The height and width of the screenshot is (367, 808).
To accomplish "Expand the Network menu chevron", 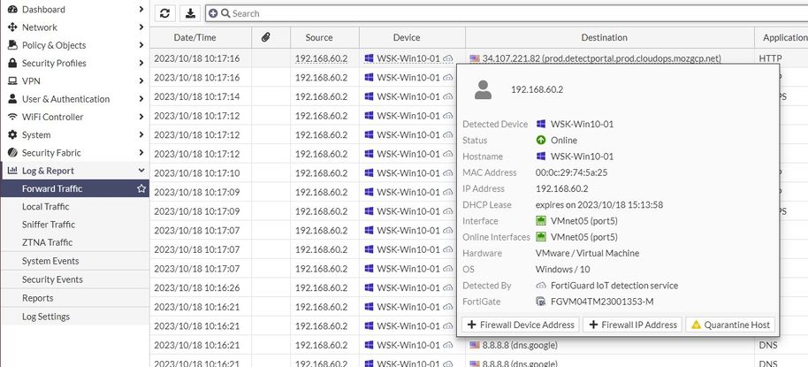I will pyautogui.click(x=141, y=27).
